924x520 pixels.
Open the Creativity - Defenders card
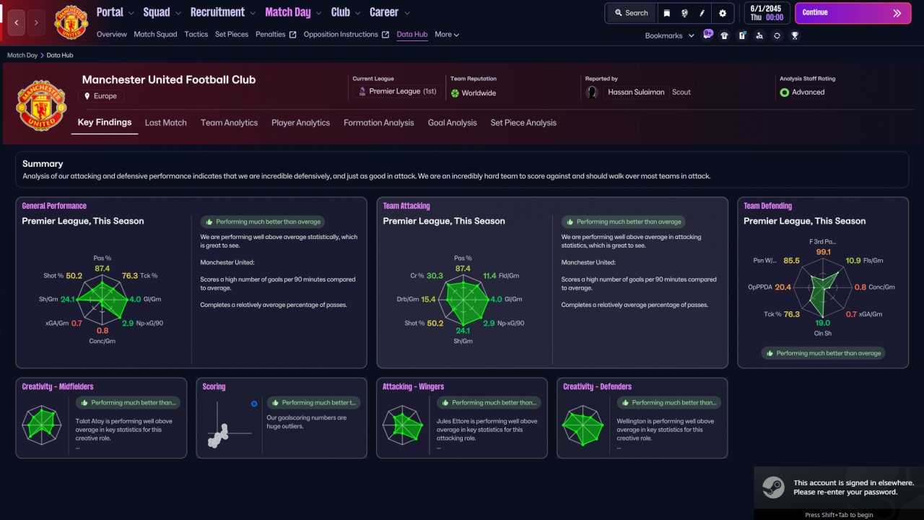[642, 418]
